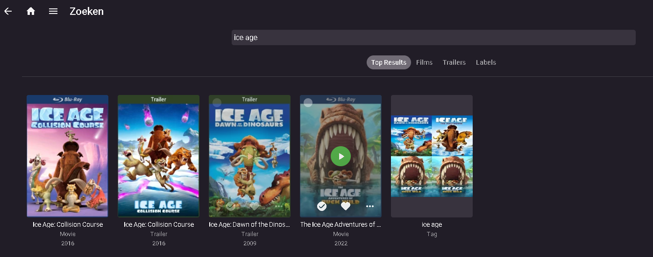Image resolution: width=653 pixels, height=257 pixels.
Task: Open the Ice Age: Collision Course Blu-Ray movie poster
Action: tap(68, 156)
